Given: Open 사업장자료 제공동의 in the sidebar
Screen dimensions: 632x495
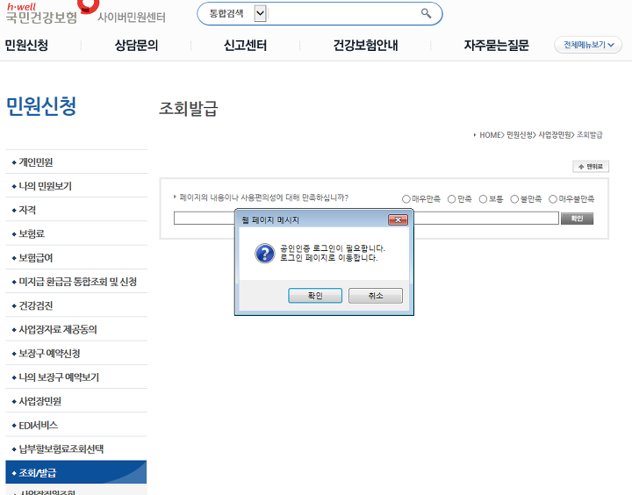Looking at the screenshot, I should (76, 329).
